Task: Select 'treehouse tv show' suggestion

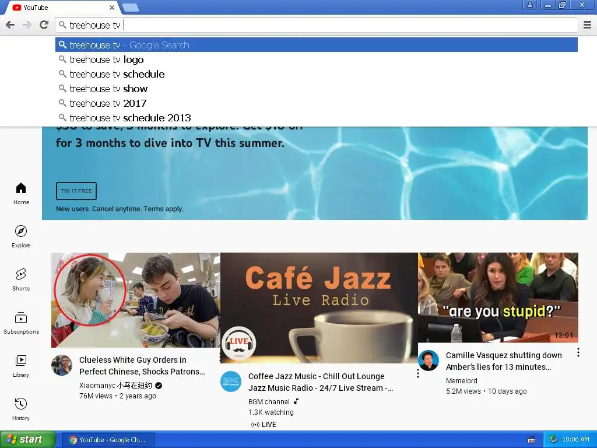Action: point(317,89)
